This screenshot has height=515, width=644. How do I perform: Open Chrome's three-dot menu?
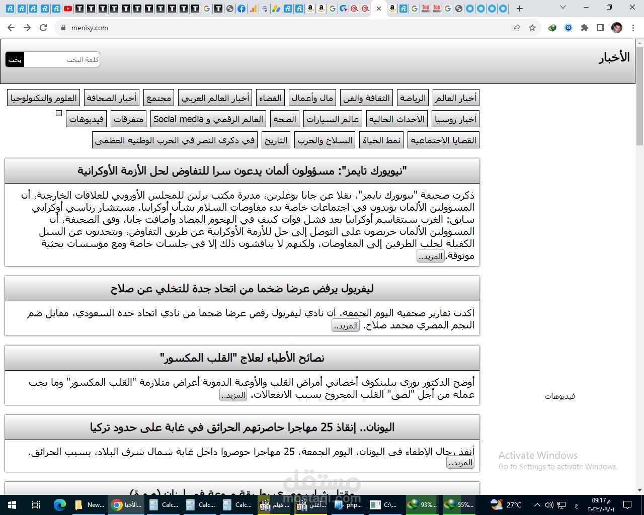(x=633, y=28)
